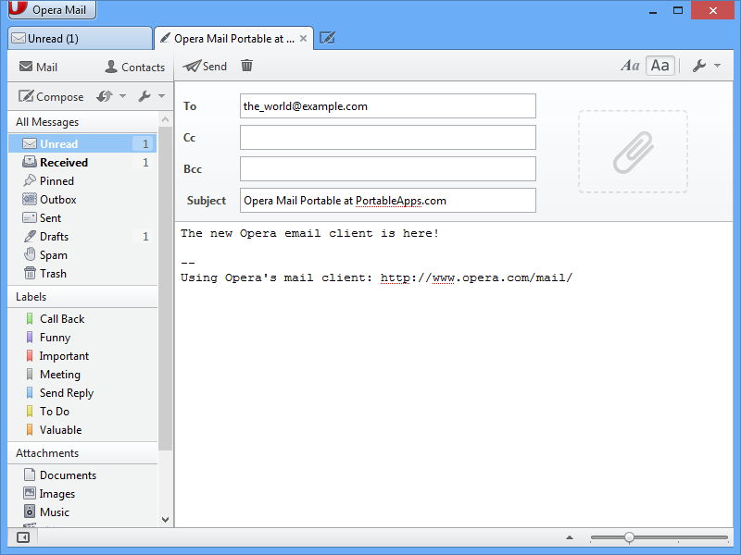This screenshot has width=741, height=555.
Task: Switch to the Unread (1) tab
Action: (80, 38)
